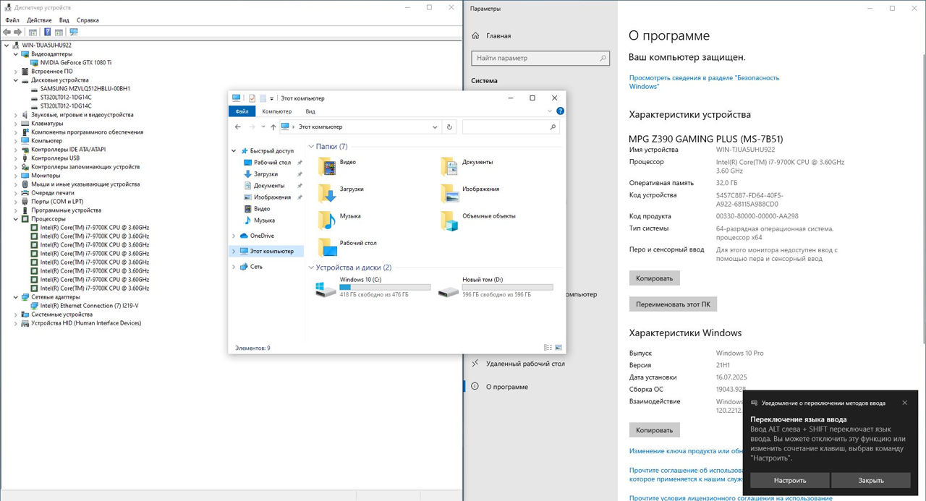
Task: Expand the Мониторы device category
Action: tap(17, 176)
